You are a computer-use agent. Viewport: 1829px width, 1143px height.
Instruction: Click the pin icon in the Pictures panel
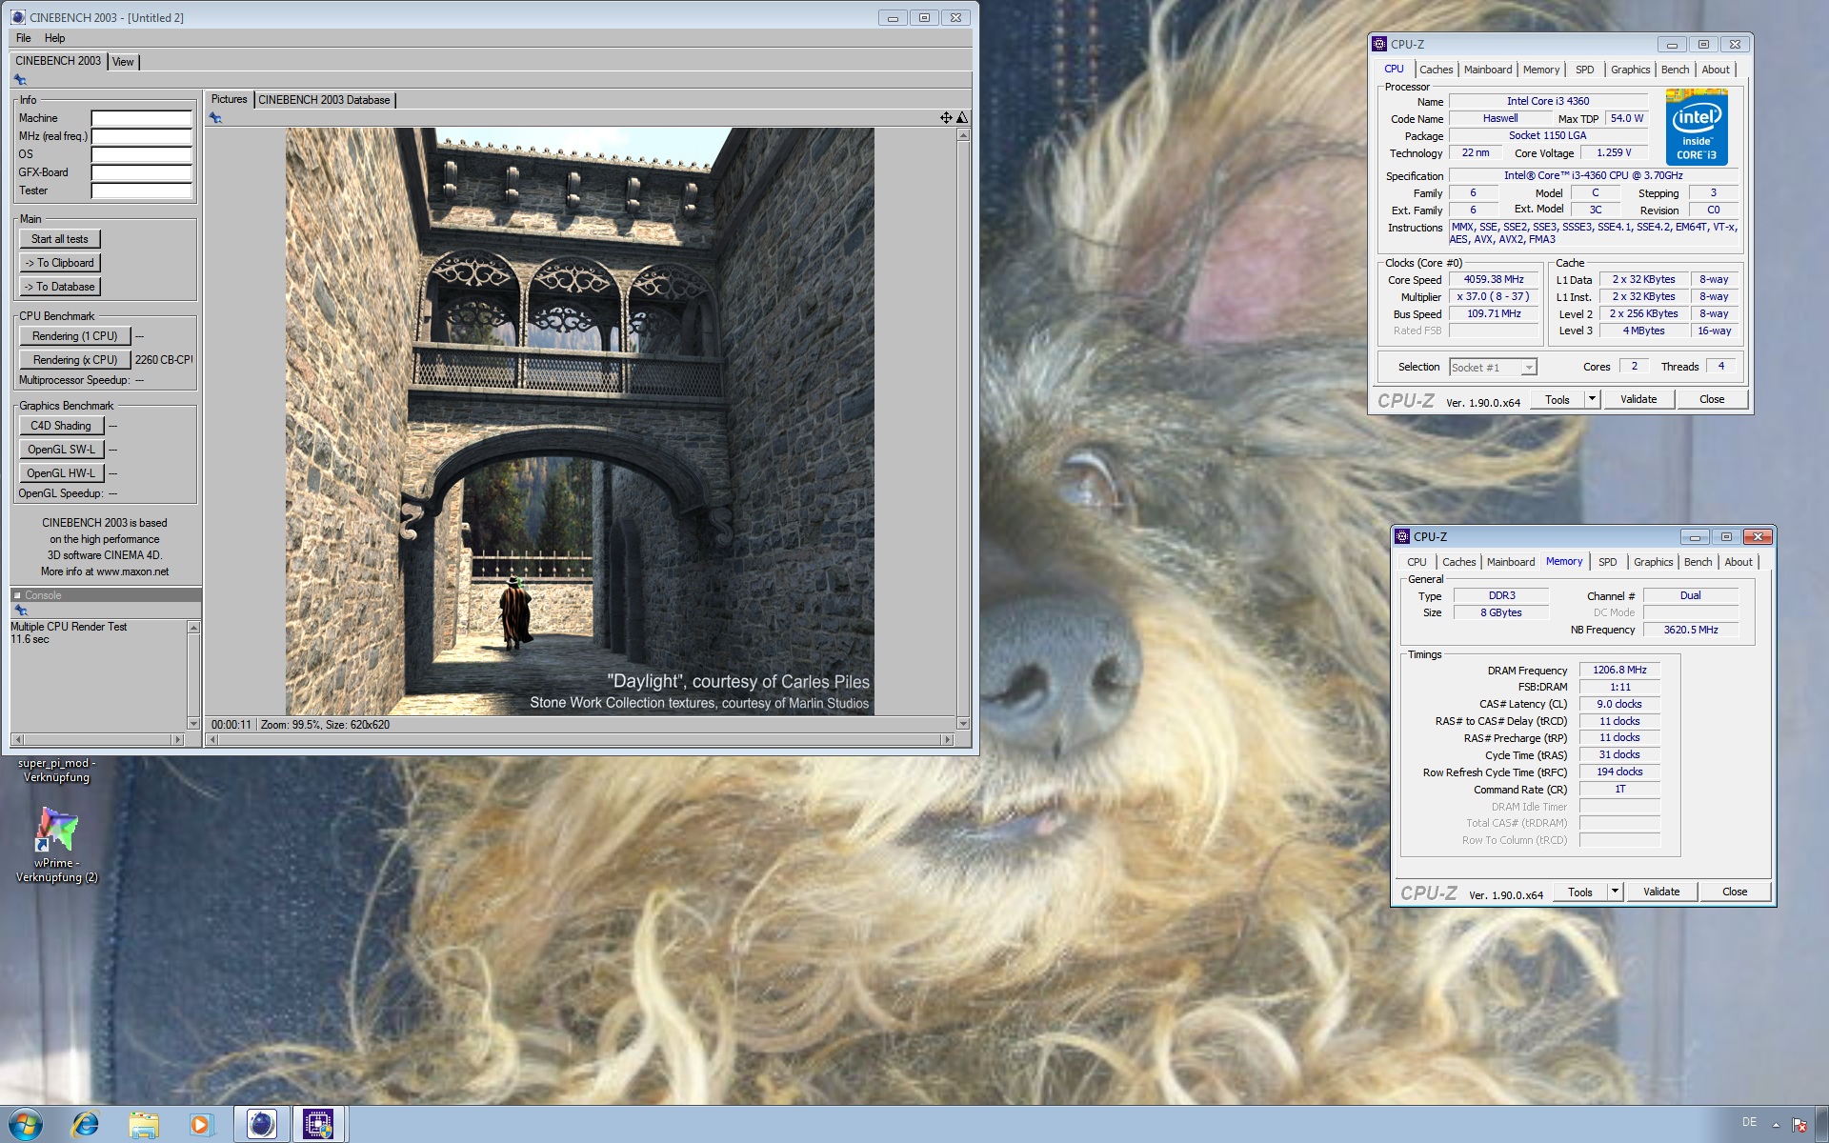pyautogui.click(x=215, y=118)
